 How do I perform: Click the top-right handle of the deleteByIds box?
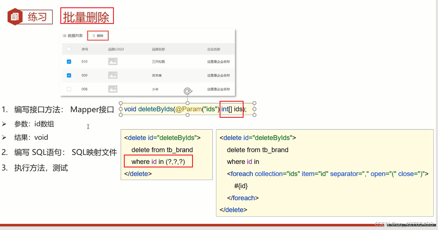254,103
